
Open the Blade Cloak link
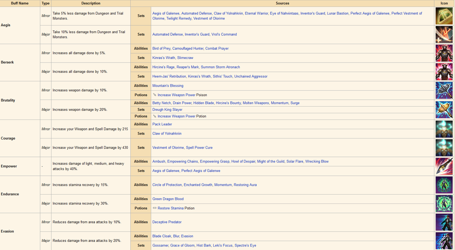(162, 236)
